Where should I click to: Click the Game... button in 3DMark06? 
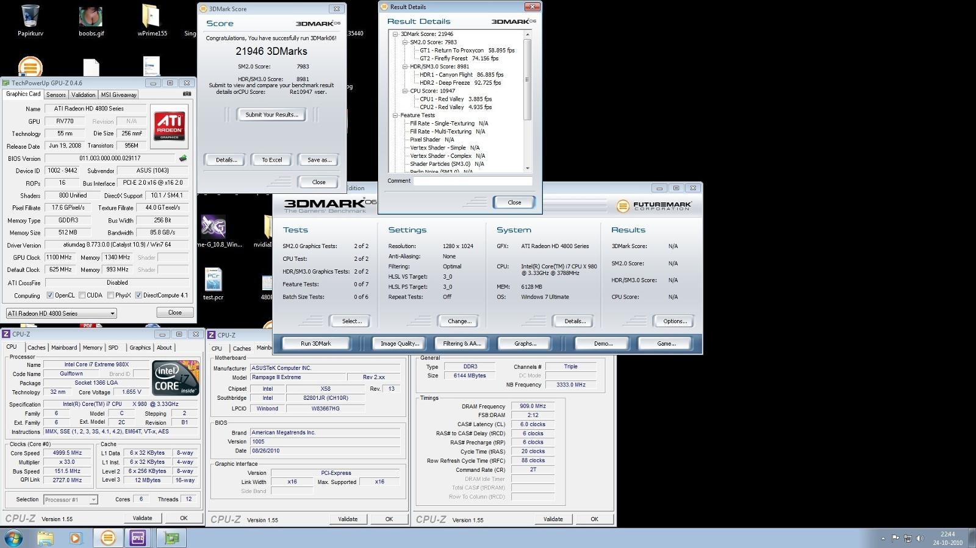click(x=666, y=344)
